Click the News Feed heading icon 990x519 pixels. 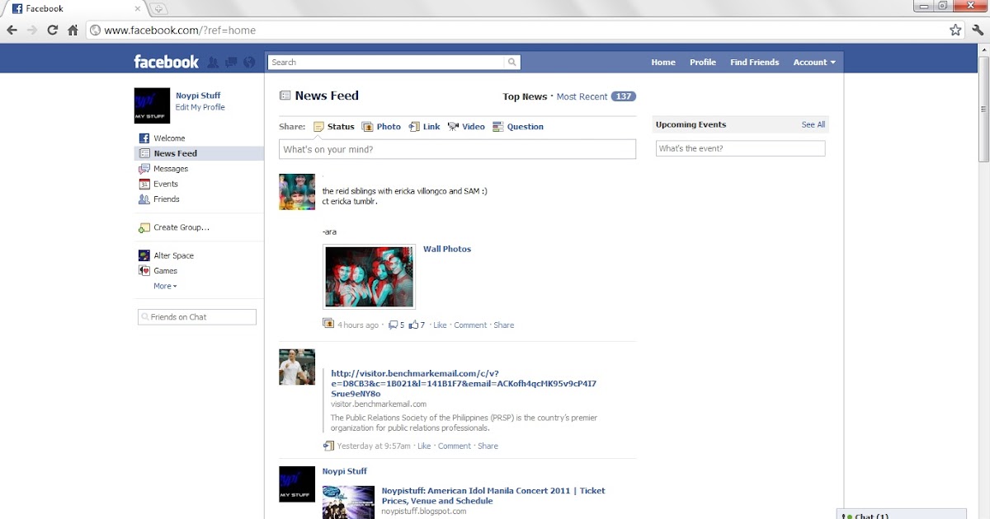pyautogui.click(x=285, y=96)
